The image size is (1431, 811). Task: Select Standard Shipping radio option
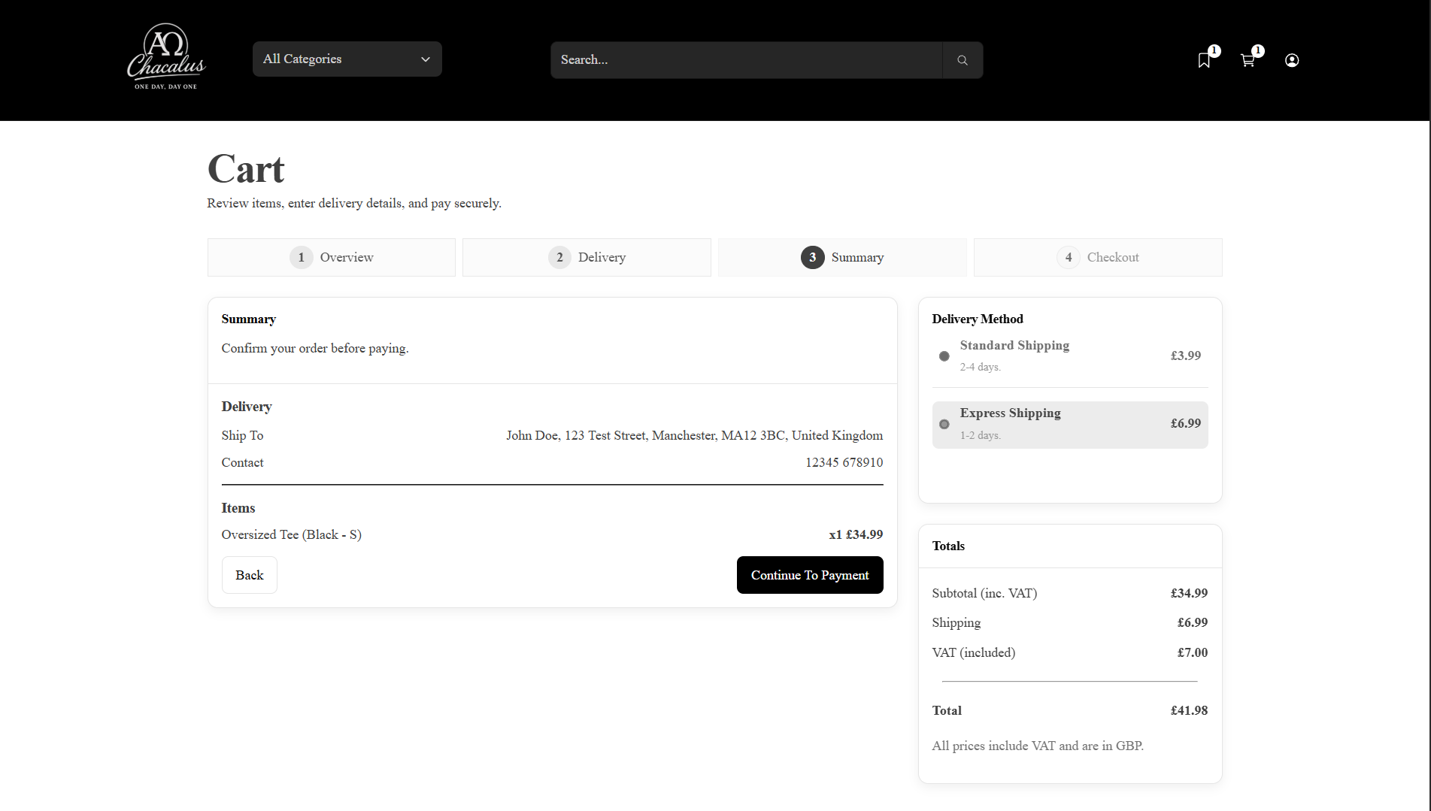click(944, 356)
